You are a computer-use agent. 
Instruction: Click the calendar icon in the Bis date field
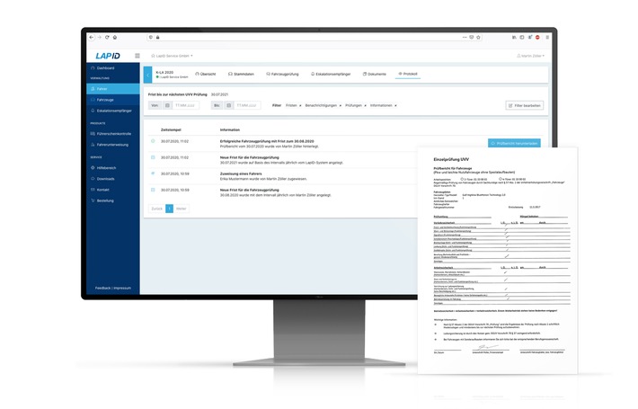click(x=228, y=106)
